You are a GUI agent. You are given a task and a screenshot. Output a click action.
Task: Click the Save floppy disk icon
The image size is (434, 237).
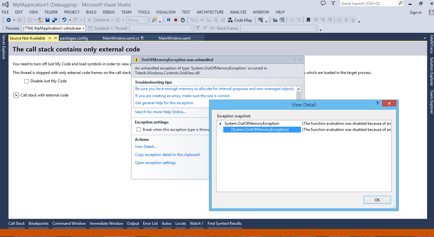[48, 20]
